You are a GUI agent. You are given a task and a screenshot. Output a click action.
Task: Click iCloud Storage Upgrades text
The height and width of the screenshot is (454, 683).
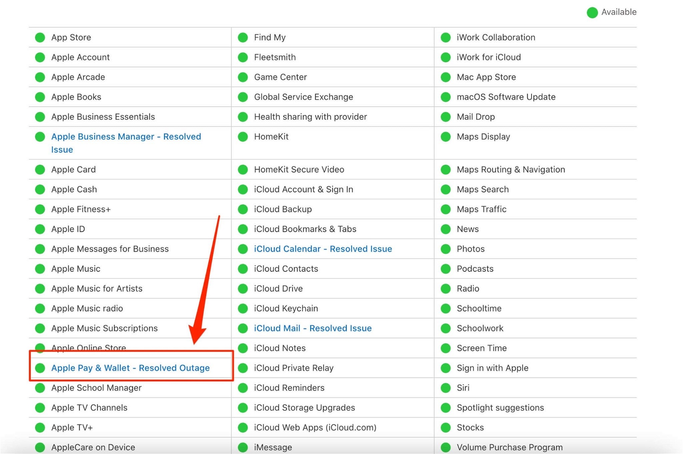304,407
